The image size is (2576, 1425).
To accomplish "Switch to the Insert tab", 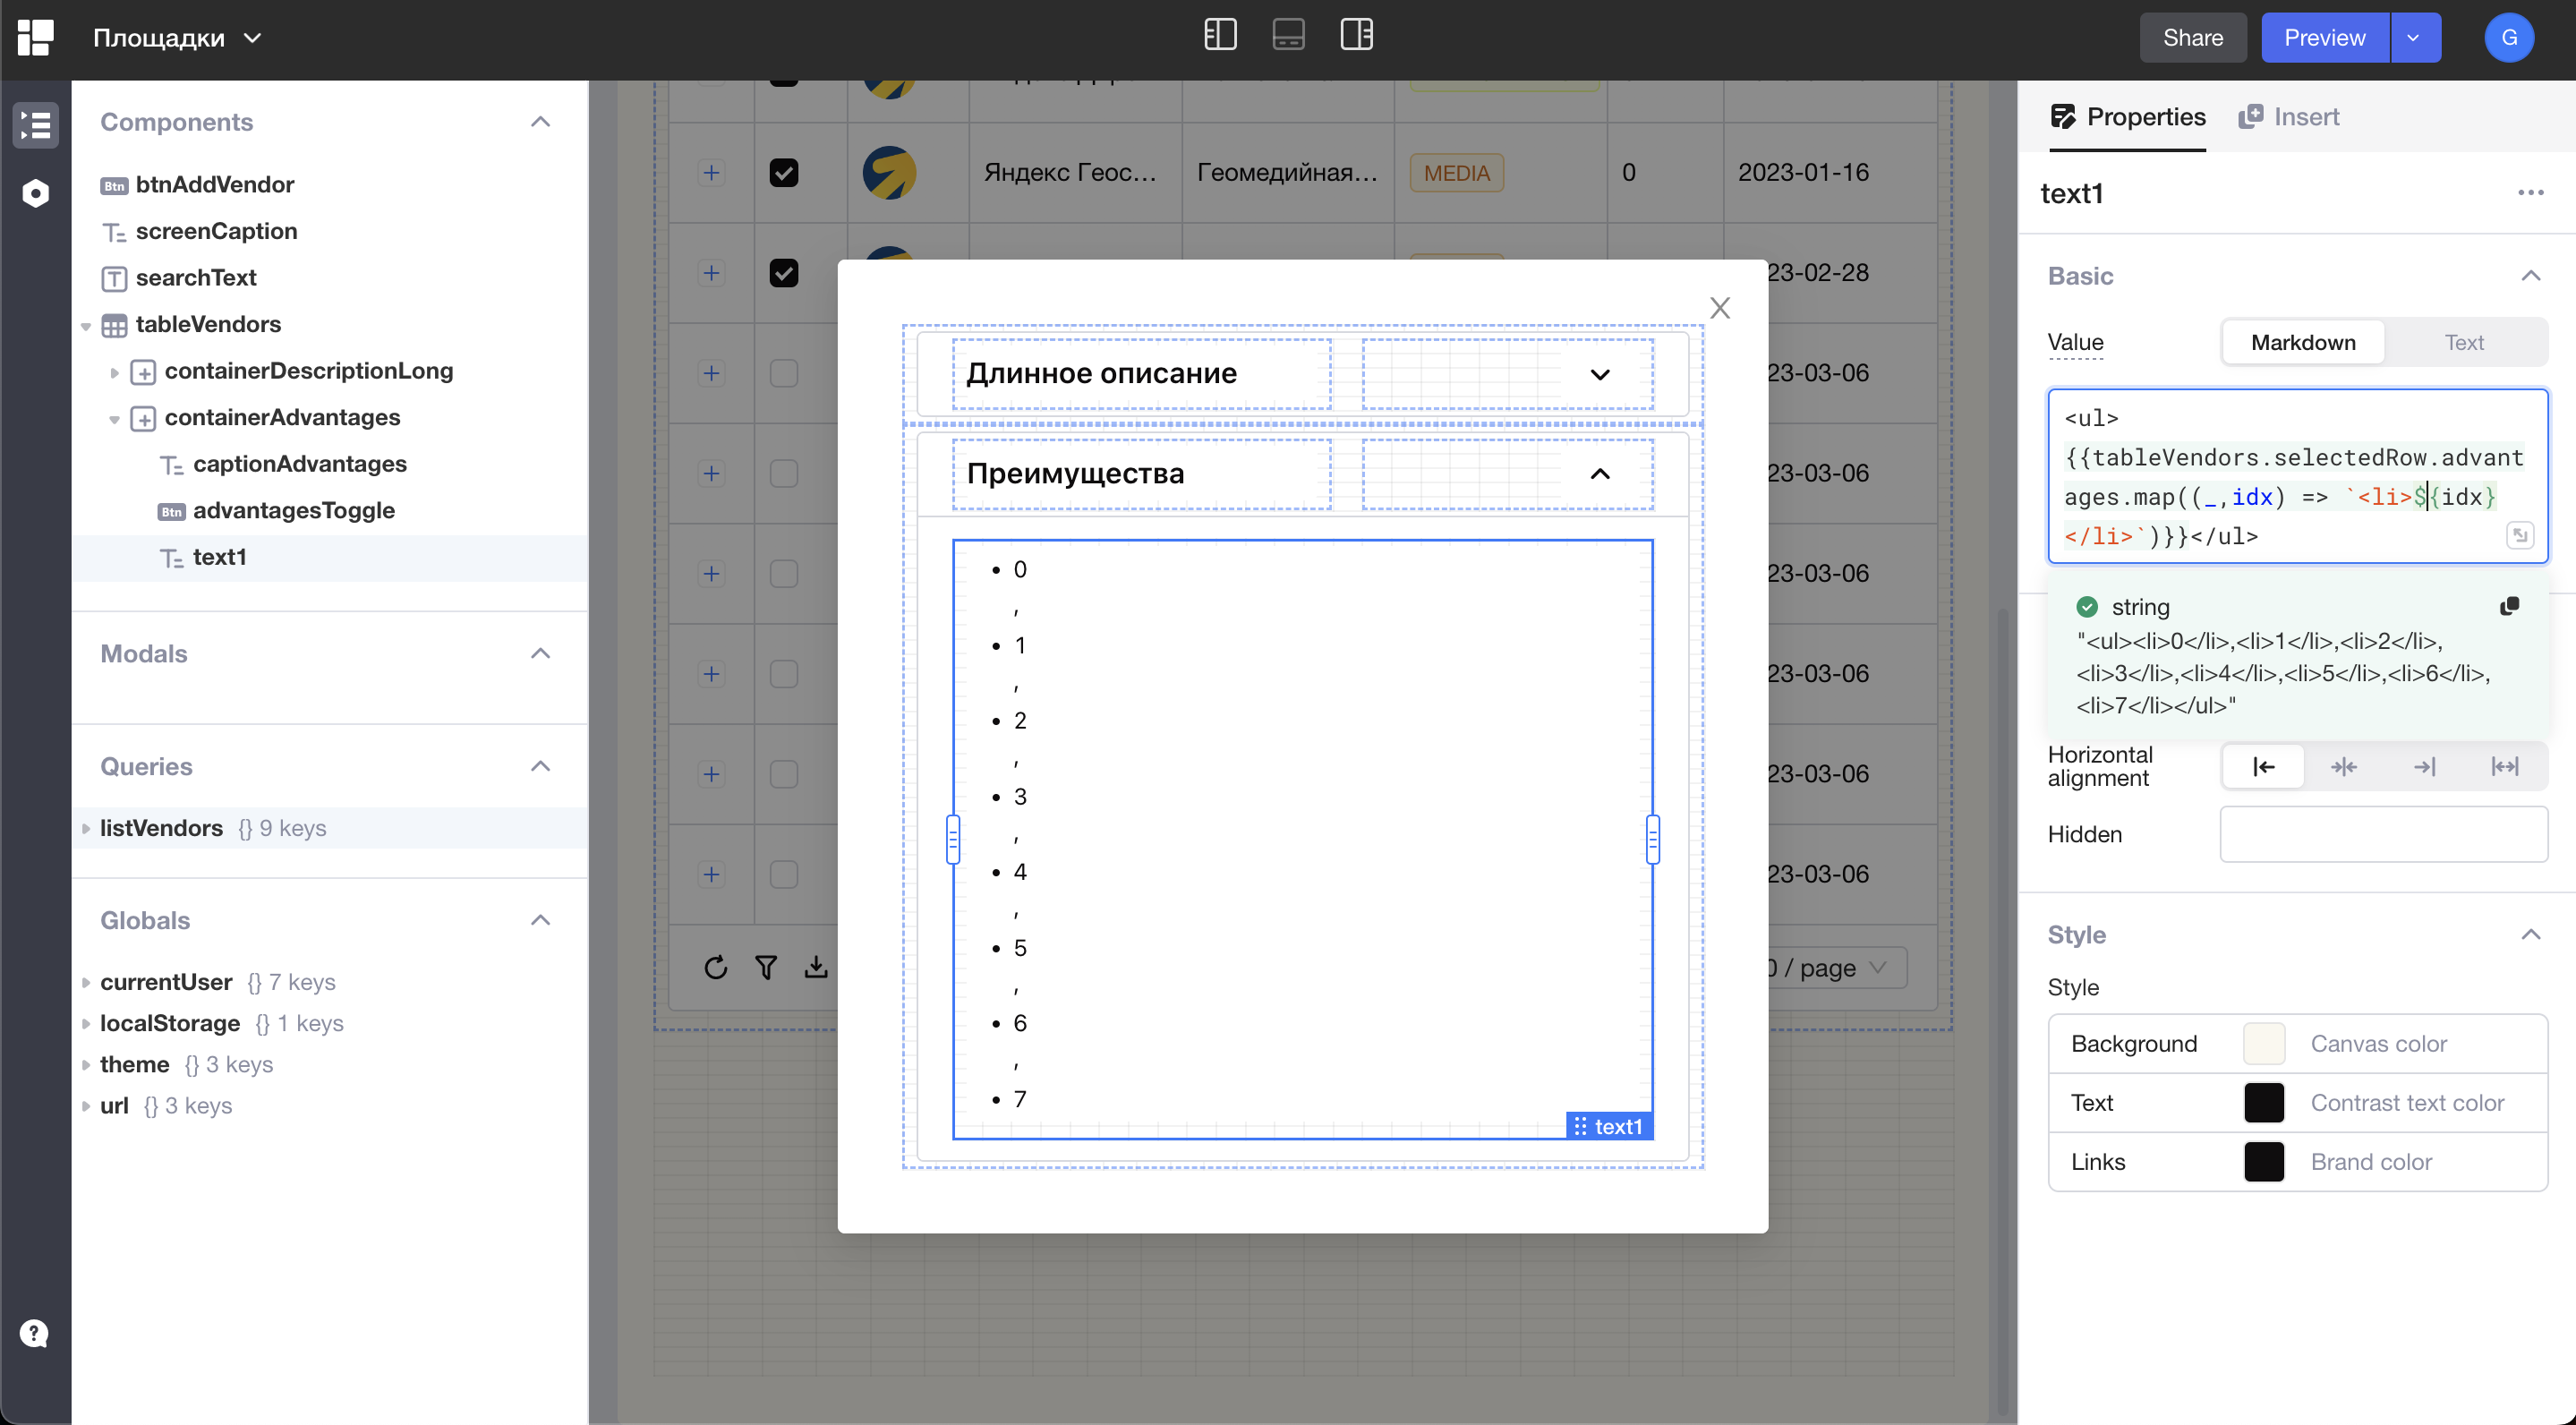I will coord(2289,117).
